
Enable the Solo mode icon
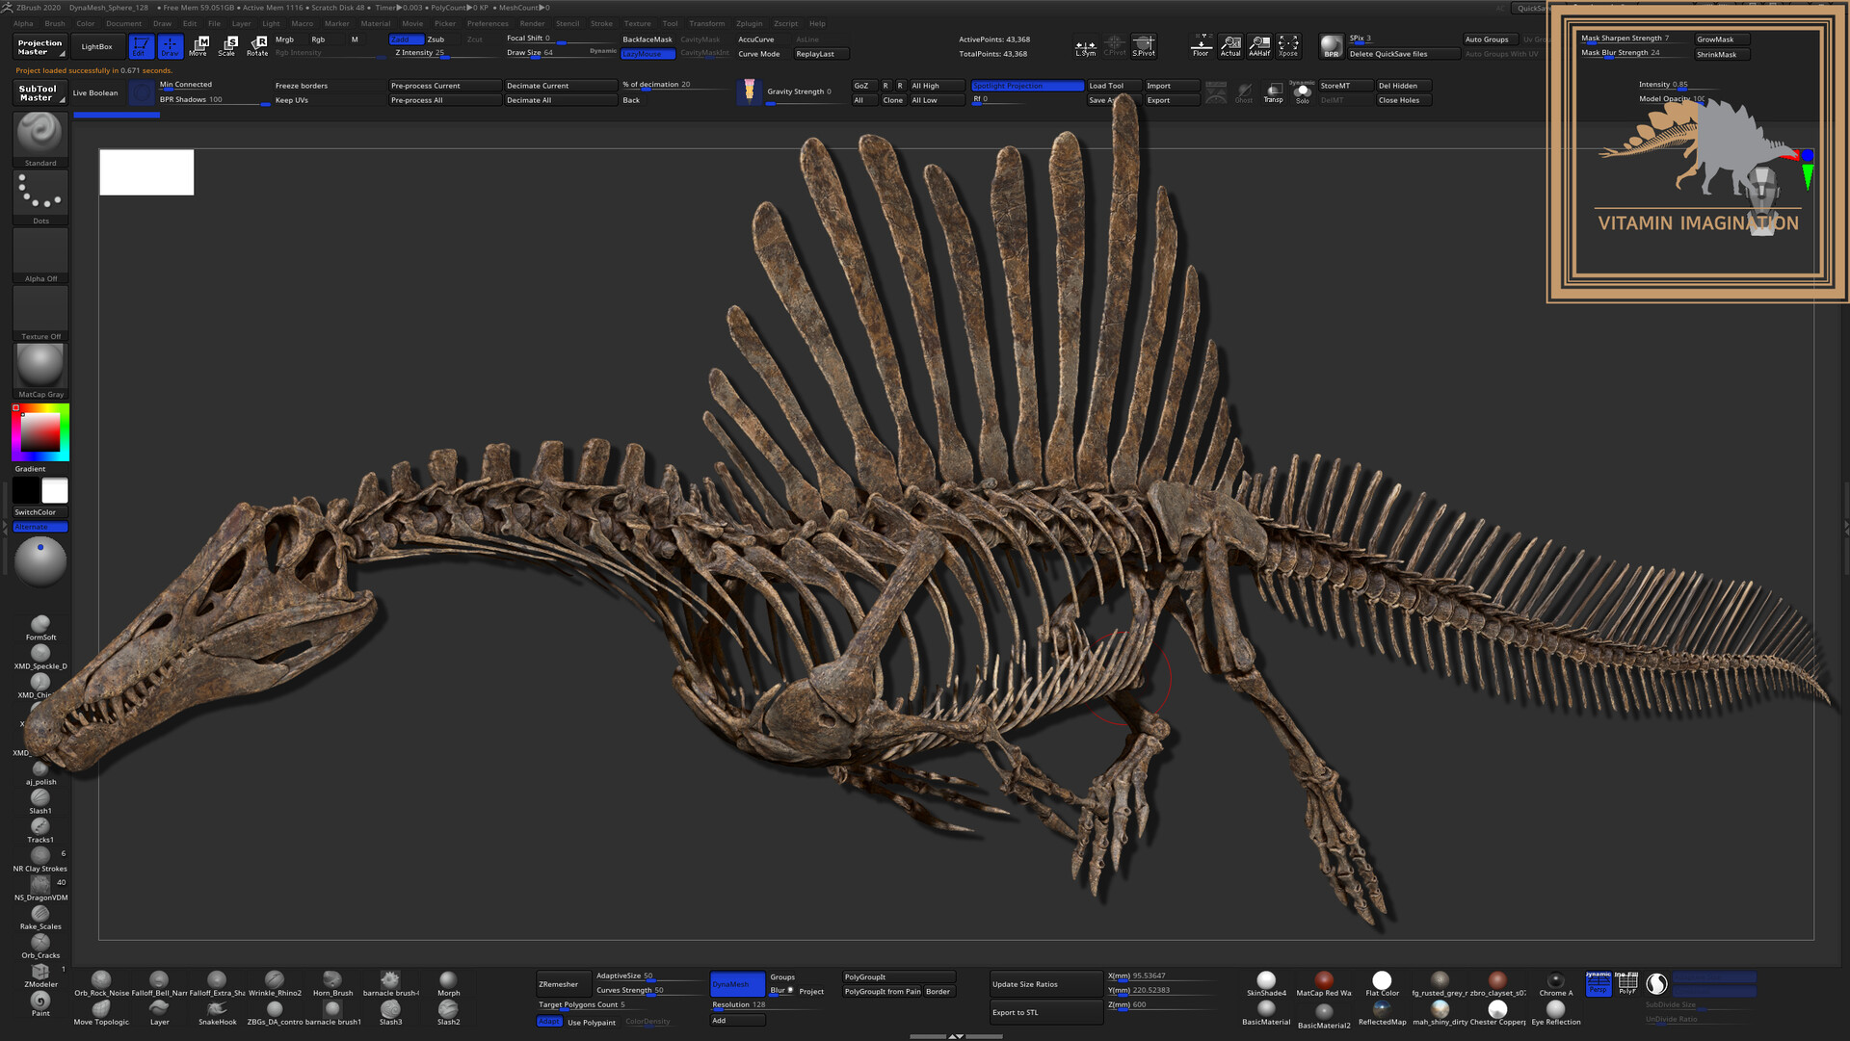click(x=1303, y=92)
